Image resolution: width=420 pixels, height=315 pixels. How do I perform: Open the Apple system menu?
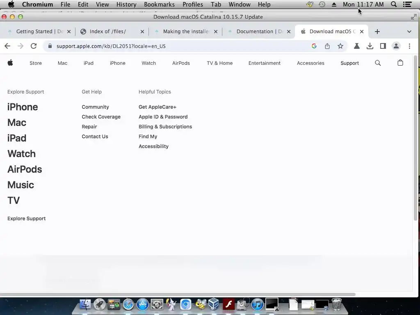click(11, 4)
